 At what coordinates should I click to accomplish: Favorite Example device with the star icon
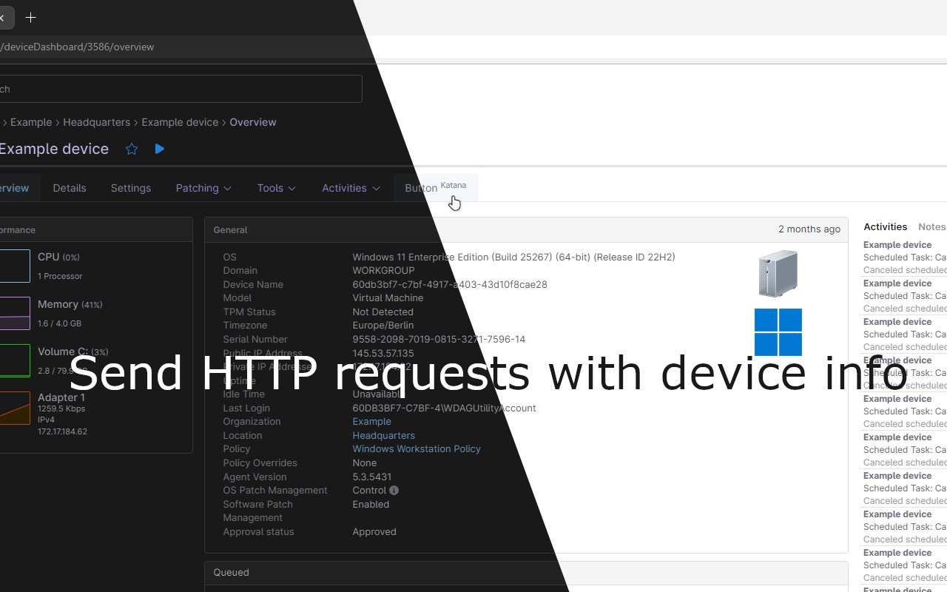(132, 149)
